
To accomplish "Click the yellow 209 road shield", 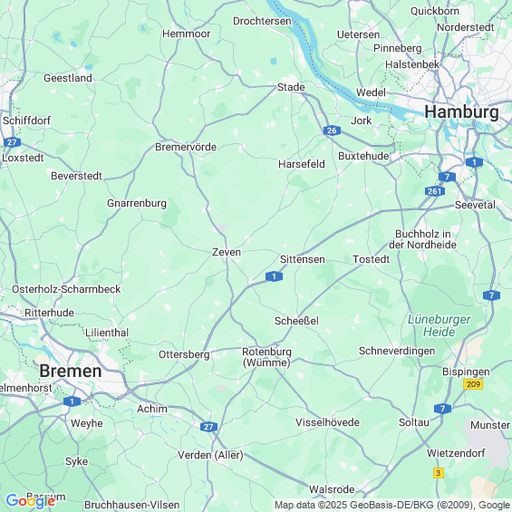I will tap(473, 384).
